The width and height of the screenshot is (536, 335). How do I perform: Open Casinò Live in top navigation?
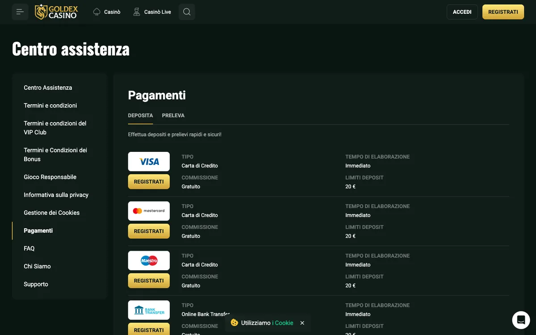158,12
